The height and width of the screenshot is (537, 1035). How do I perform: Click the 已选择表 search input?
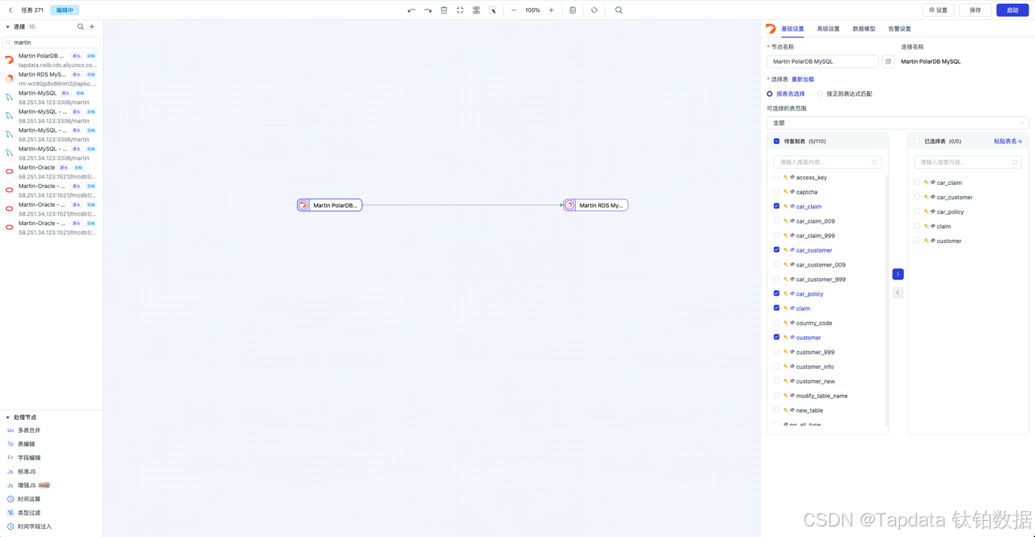968,162
